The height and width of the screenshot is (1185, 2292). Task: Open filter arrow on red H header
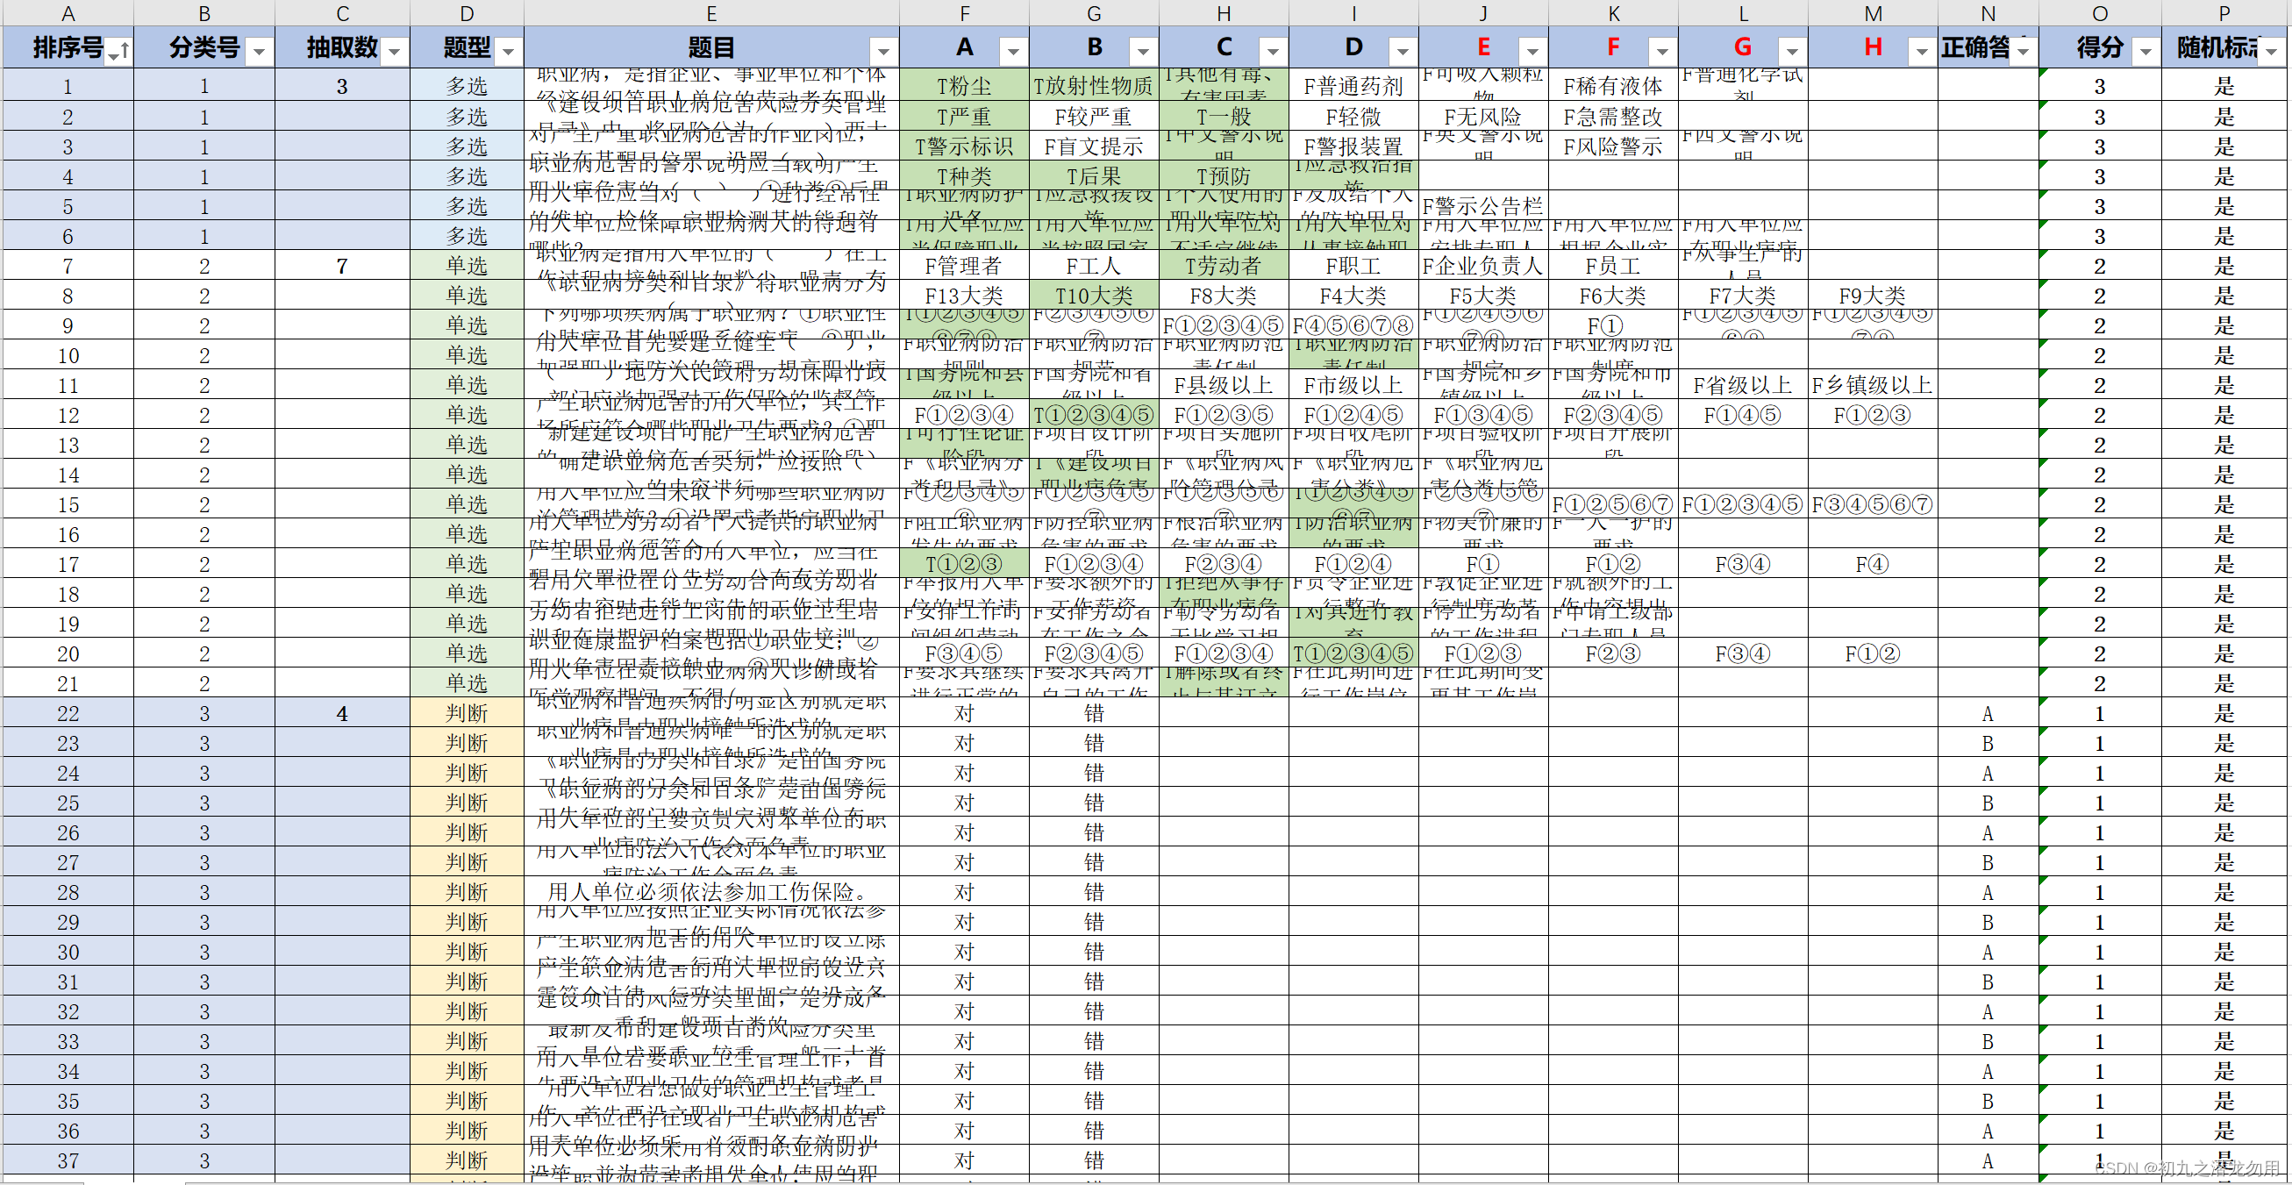[1922, 52]
